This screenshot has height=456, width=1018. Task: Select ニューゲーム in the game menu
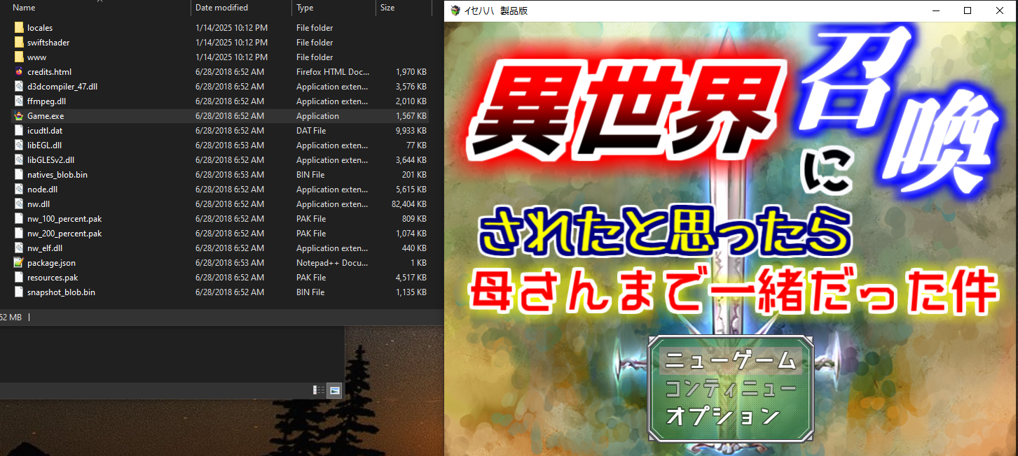pos(731,361)
